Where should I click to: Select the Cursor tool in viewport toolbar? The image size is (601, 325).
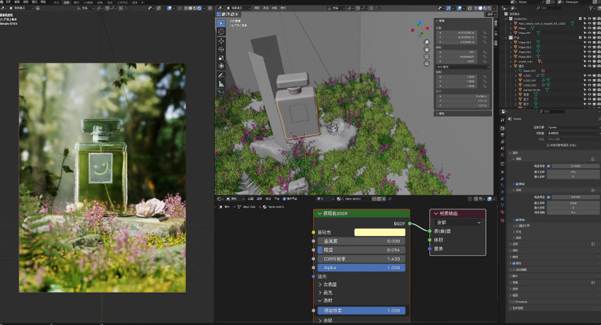pos(221,31)
